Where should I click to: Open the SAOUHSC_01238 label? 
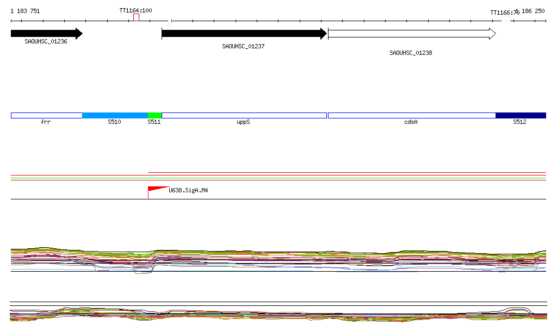coord(411,53)
